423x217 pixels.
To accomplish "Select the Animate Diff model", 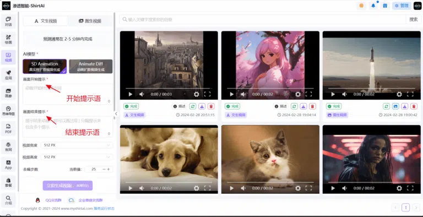I will (x=91, y=67).
